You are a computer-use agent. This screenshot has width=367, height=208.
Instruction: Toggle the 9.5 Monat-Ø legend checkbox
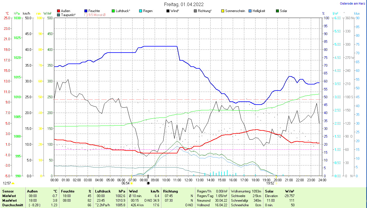86,15
